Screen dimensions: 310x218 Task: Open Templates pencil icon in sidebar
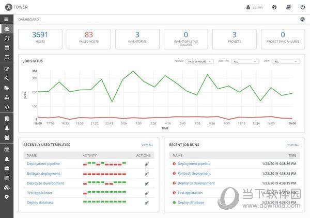pos(7,69)
